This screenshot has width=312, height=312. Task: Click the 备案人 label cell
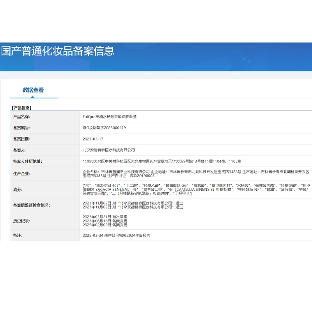click(x=45, y=150)
